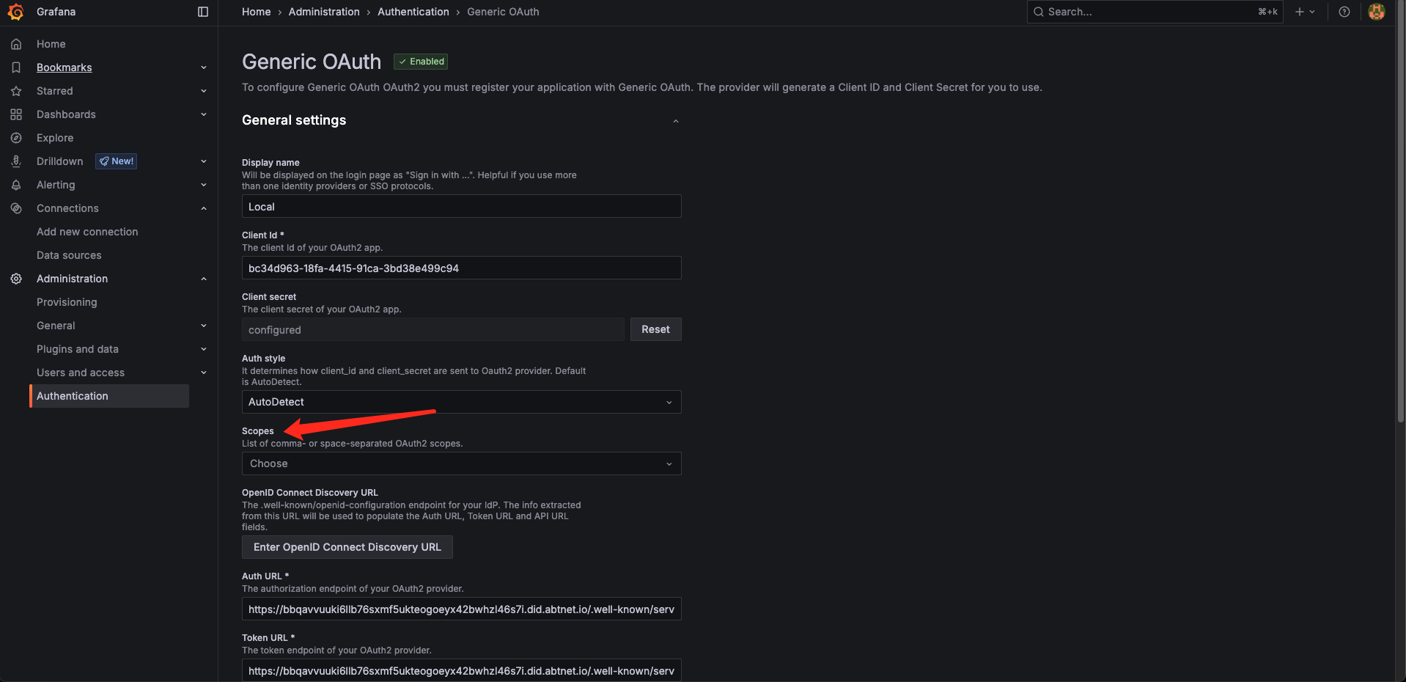This screenshot has width=1406, height=682.
Task: Open the plus new-item dropdown
Action: click(x=1304, y=12)
